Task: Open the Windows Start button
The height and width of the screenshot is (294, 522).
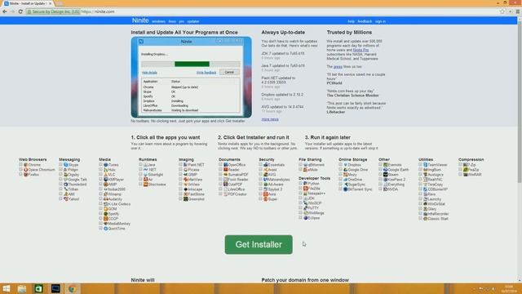Action: pyautogui.click(x=6, y=288)
